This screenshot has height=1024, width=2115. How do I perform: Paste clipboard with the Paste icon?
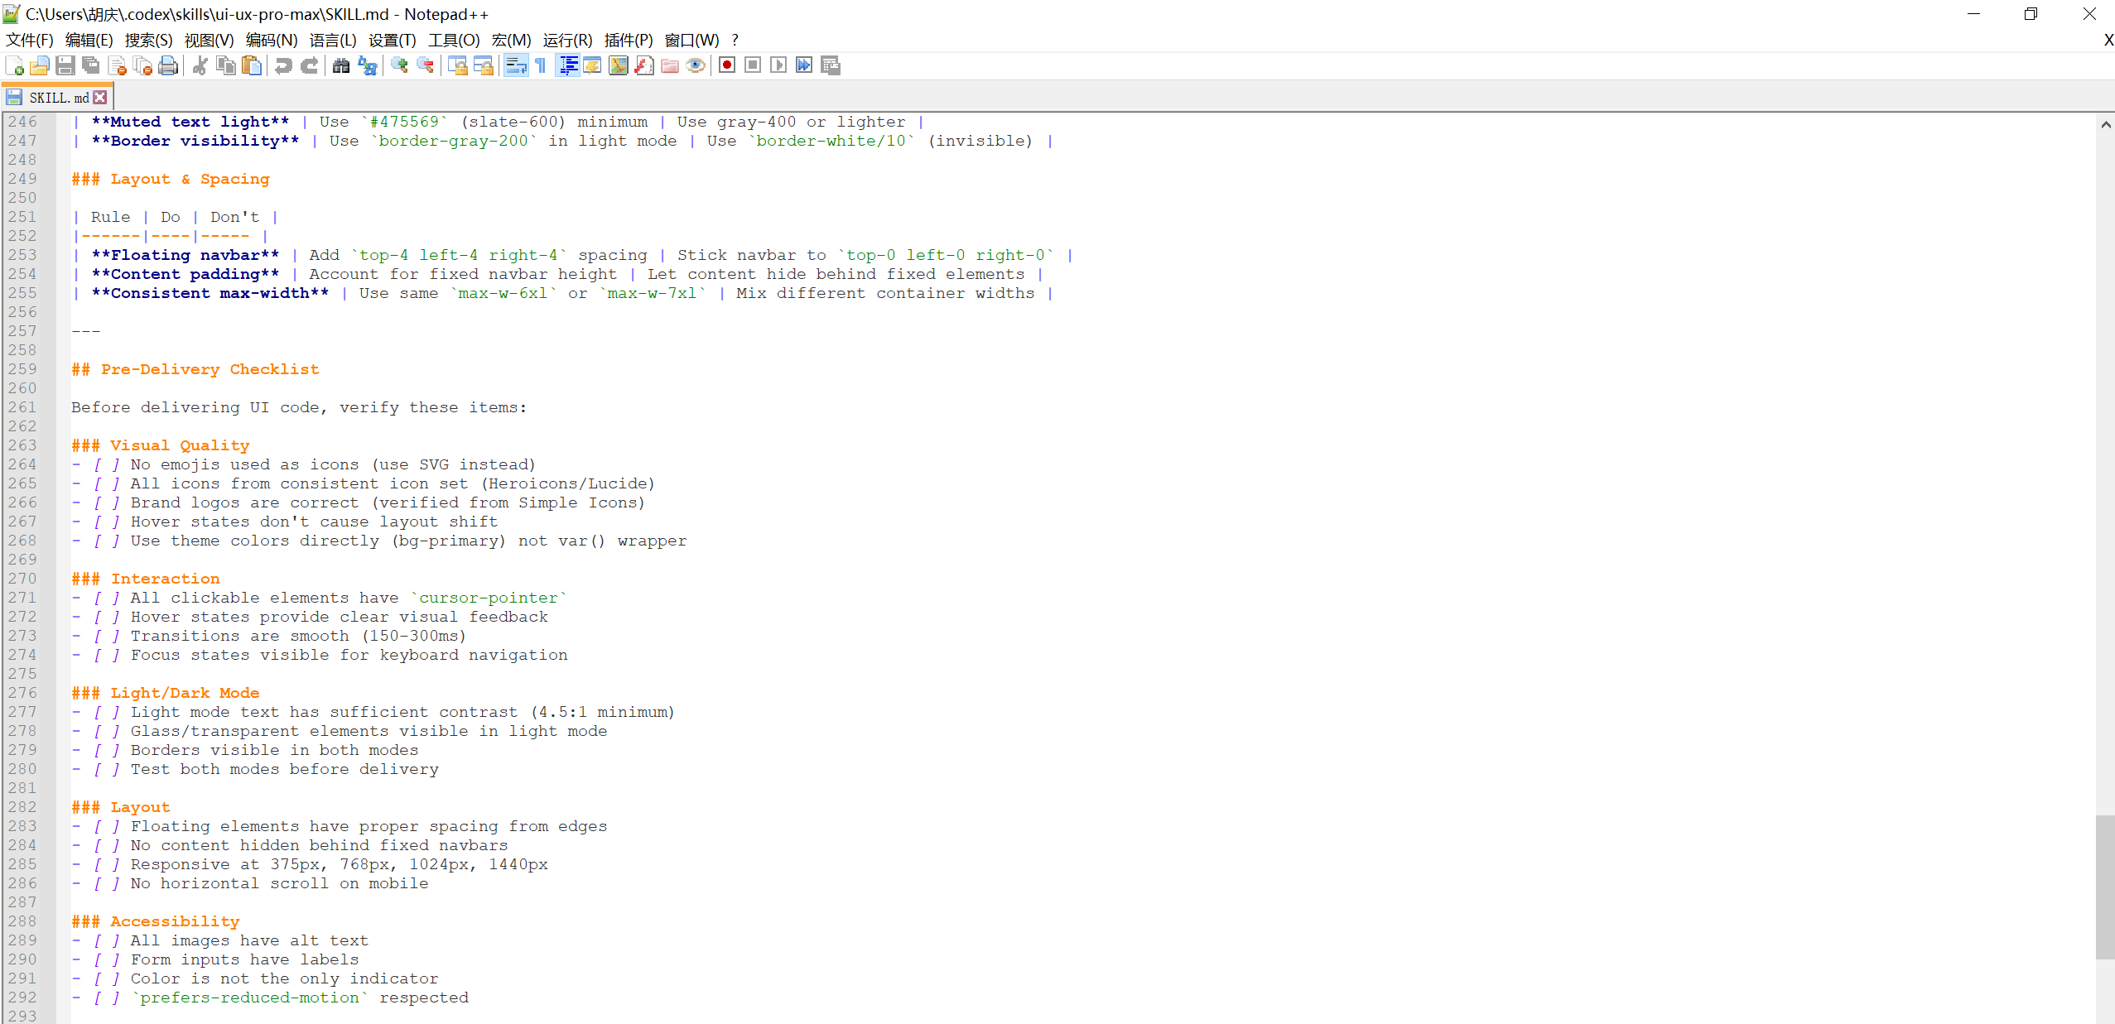(251, 65)
